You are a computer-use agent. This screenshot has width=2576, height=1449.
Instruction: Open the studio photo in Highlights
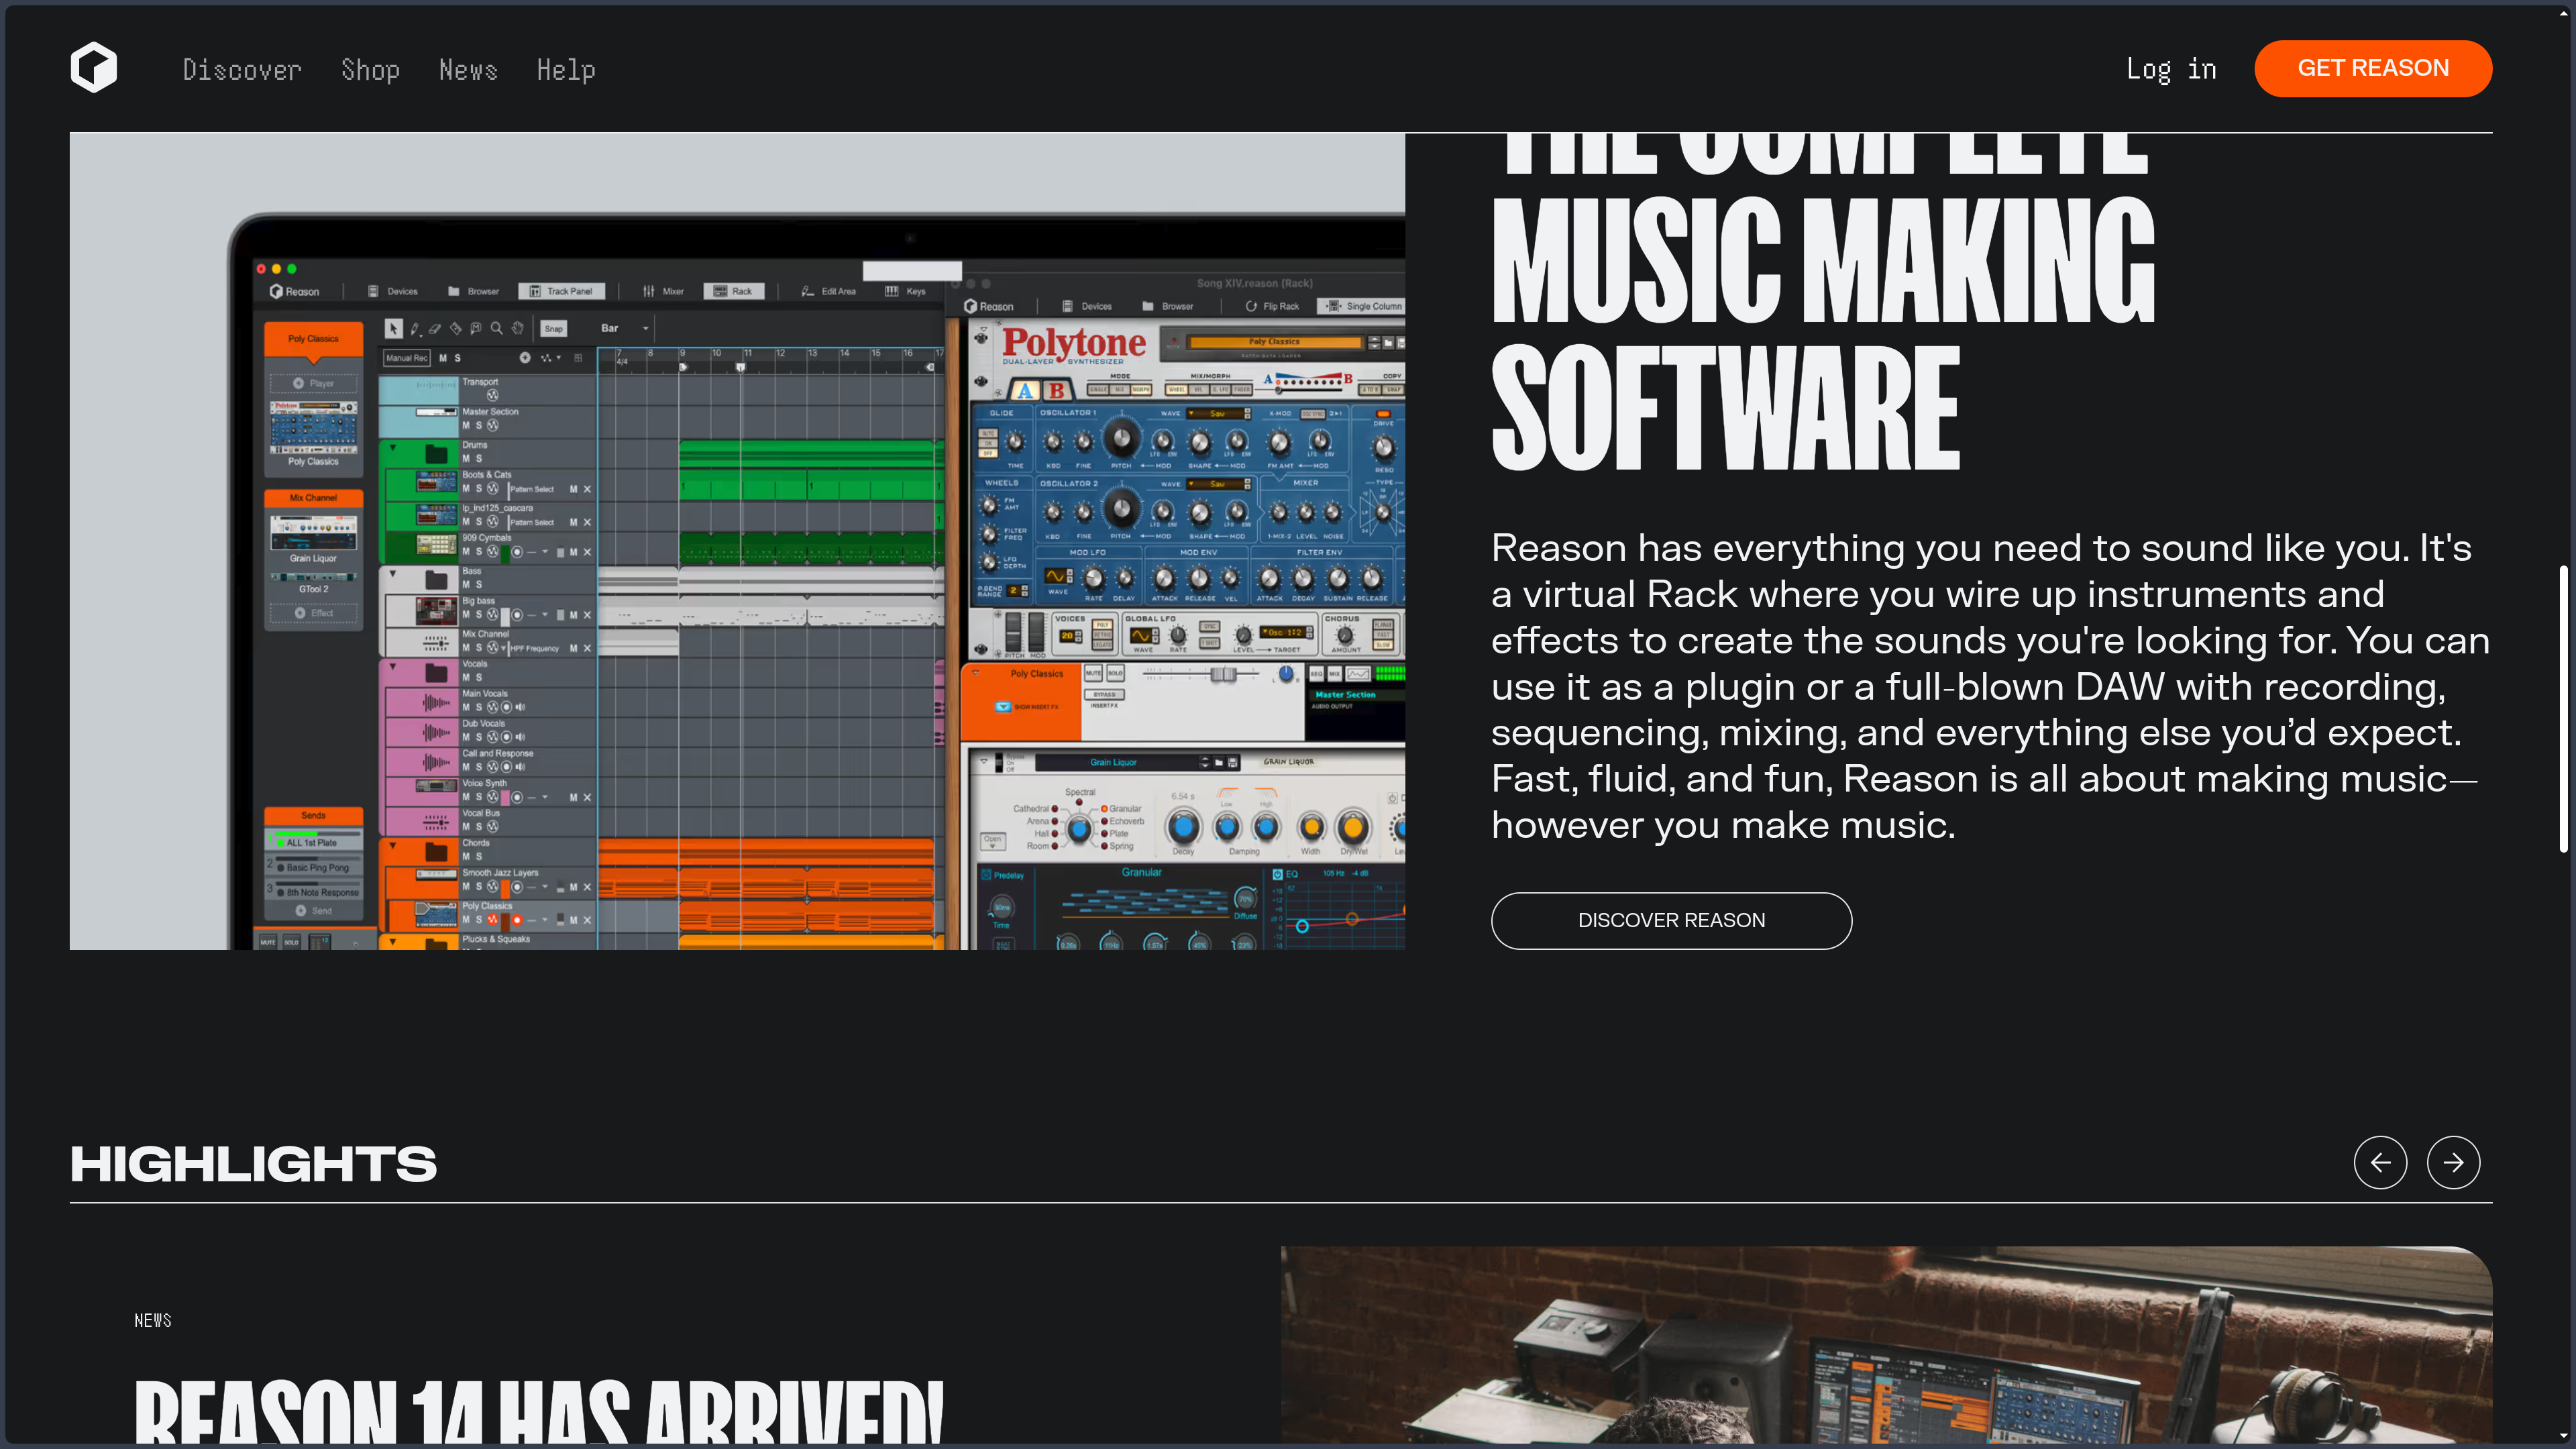[x=1886, y=1345]
